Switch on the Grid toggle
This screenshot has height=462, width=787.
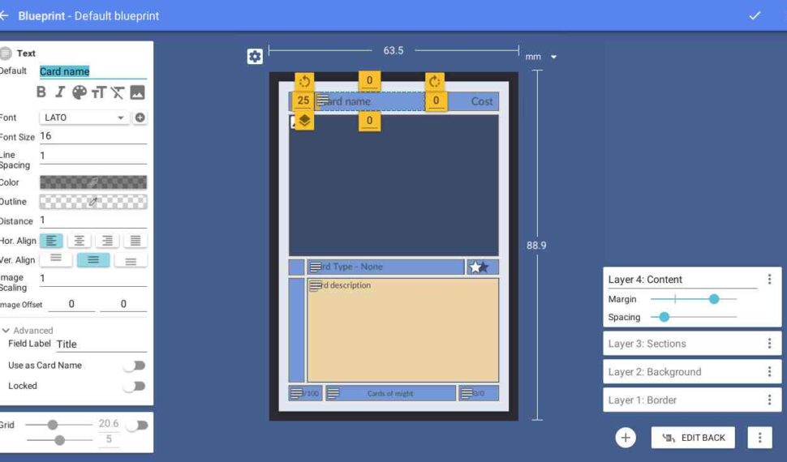click(x=136, y=425)
